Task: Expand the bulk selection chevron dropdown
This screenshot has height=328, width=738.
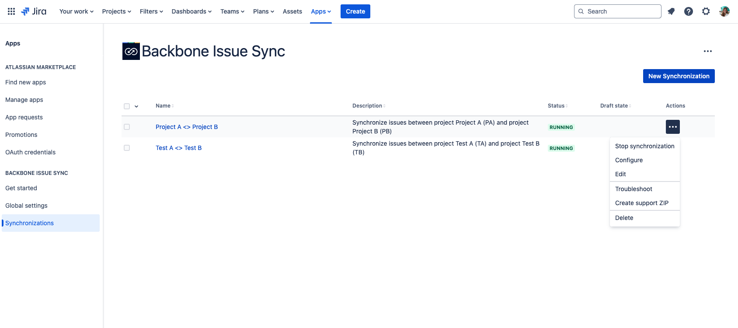Action: tap(136, 106)
